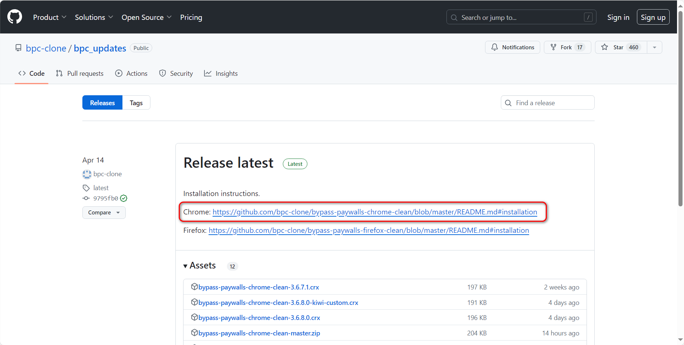Focus the Find a release field

pyautogui.click(x=548, y=103)
